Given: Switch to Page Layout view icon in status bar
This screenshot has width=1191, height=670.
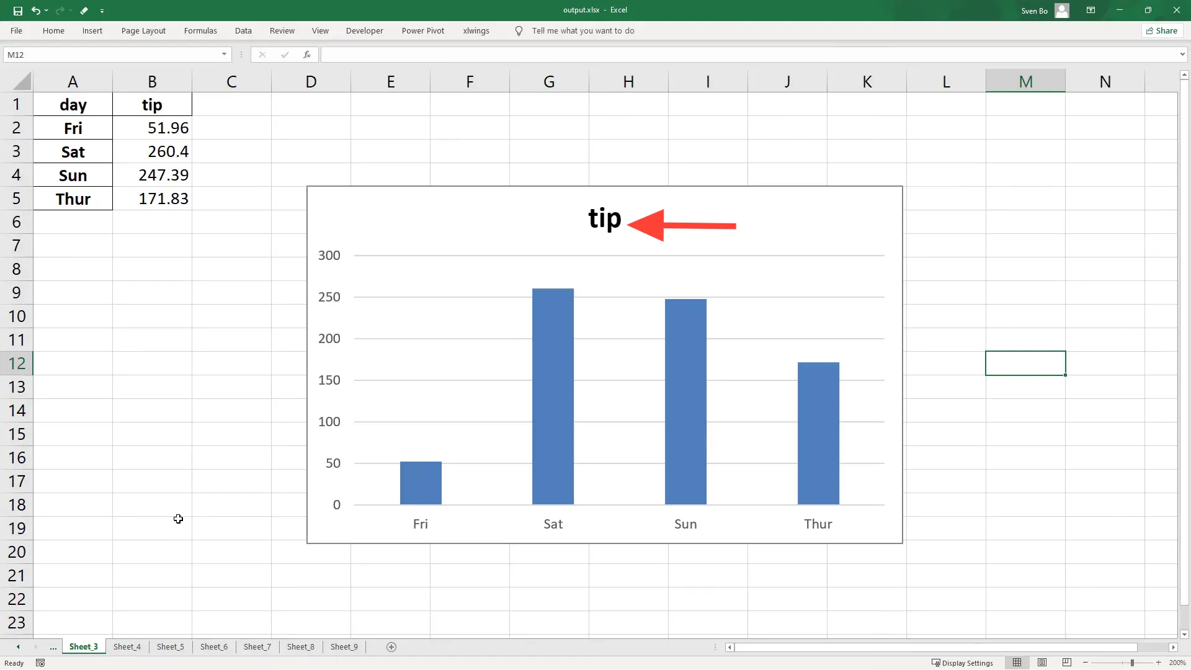Looking at the screenshot, I should point(1042,663).
